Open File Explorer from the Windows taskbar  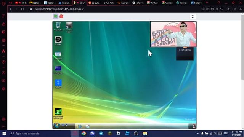[x=145, y=134]
